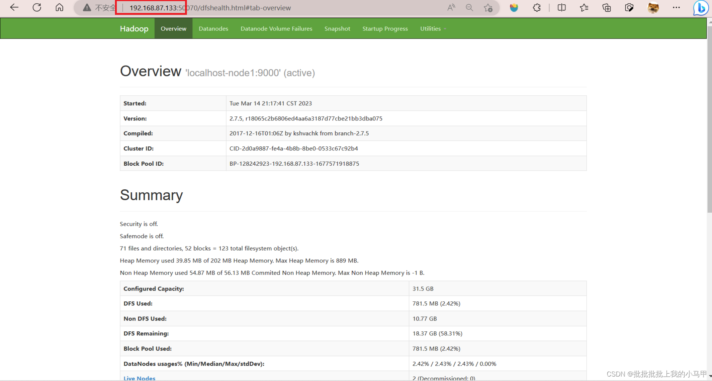The height and width of the screenshot is (381, 712).
Task: Select the Started timestamp value
Action: (270, 103)
